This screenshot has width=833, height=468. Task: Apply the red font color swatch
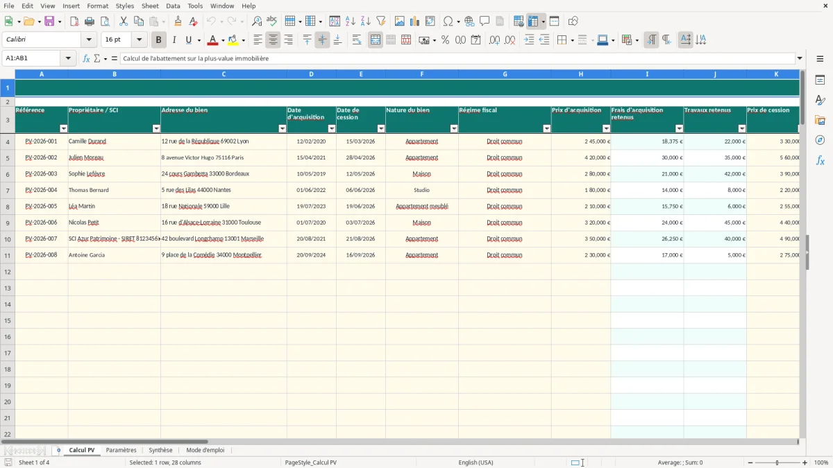tap(212, 40)
